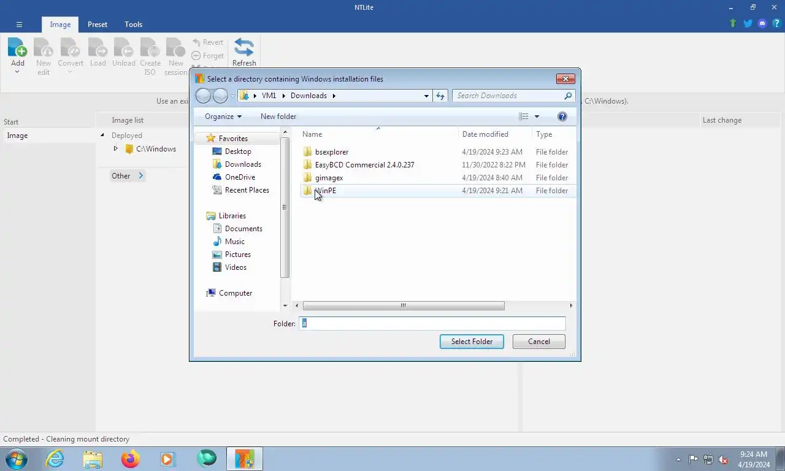
Task: Click Downloads in the address breadcrumb
Action: pyautogui.click(x=308, y=96)
